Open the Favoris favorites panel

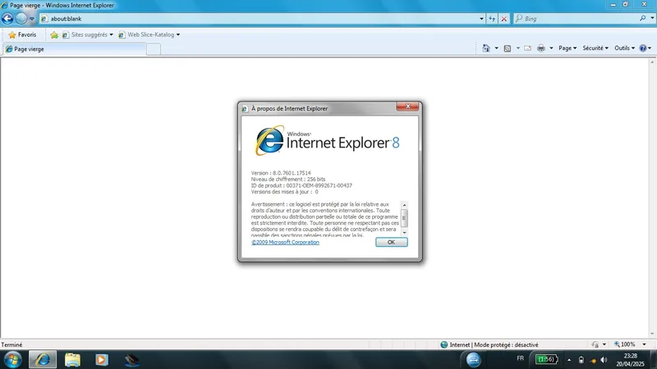[x=23, y=34]
